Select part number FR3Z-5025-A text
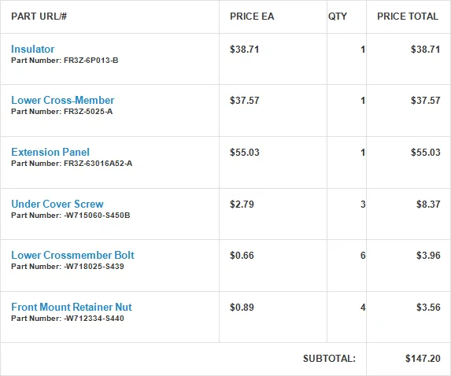Screen dimensions: 451x376 (x=88, y=112)
